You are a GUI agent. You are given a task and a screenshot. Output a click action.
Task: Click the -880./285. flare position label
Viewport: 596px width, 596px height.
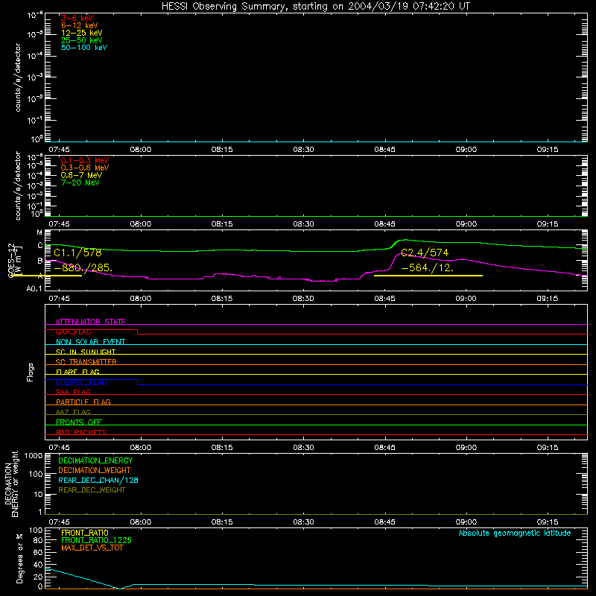pos(83,268)
